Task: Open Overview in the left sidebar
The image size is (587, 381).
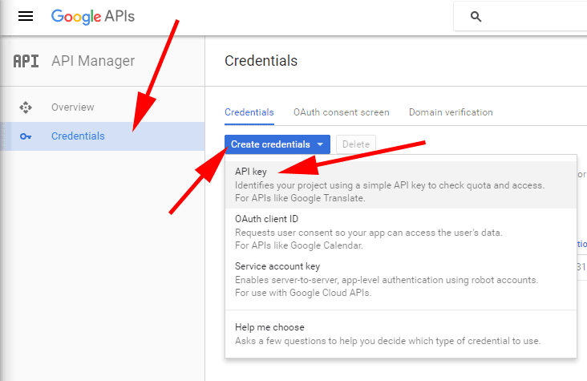Action: [72, 107]
